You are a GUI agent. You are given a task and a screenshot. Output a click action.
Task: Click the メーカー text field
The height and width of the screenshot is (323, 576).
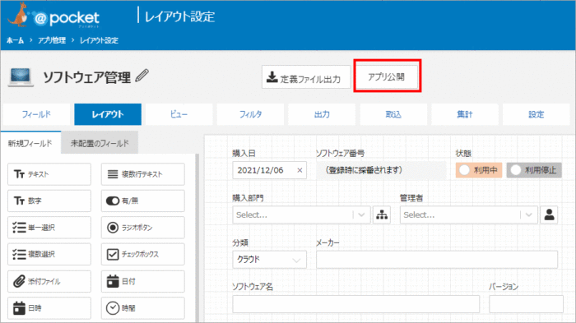pyautogui.click(x=437, y=260)
